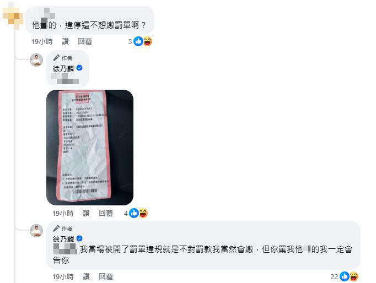Screen dimensions: 376x283
Task: Reply to the top comment via 回覆
Action: pyautogui.click(x=85, y=41)
